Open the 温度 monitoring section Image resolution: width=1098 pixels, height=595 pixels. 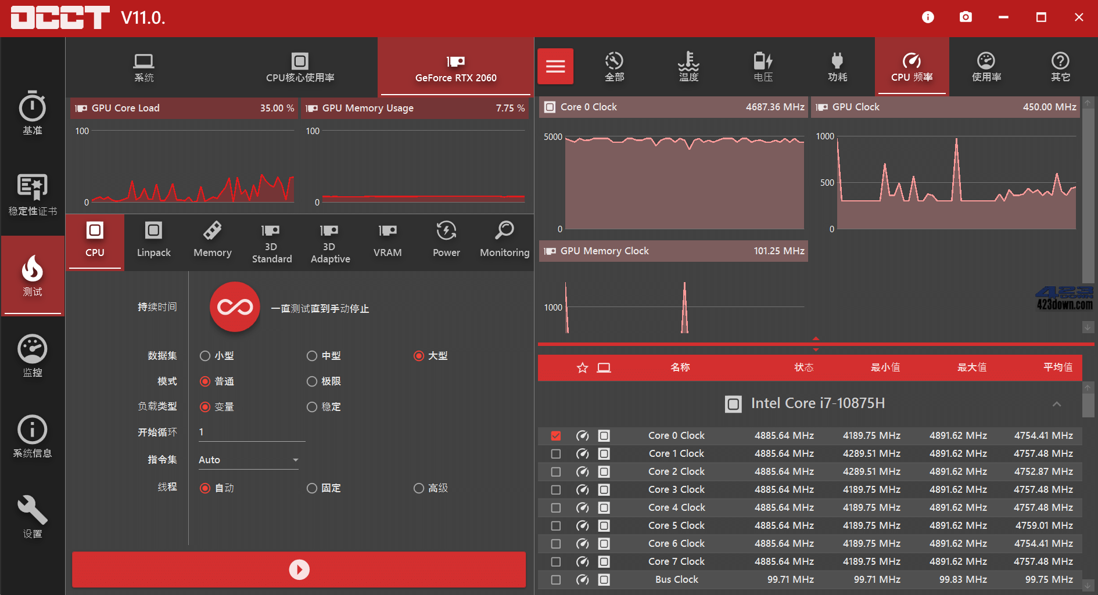click(x=688, y=66)
